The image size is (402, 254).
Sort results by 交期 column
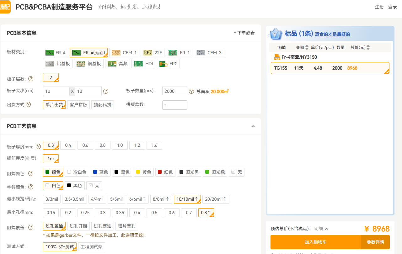307,47
